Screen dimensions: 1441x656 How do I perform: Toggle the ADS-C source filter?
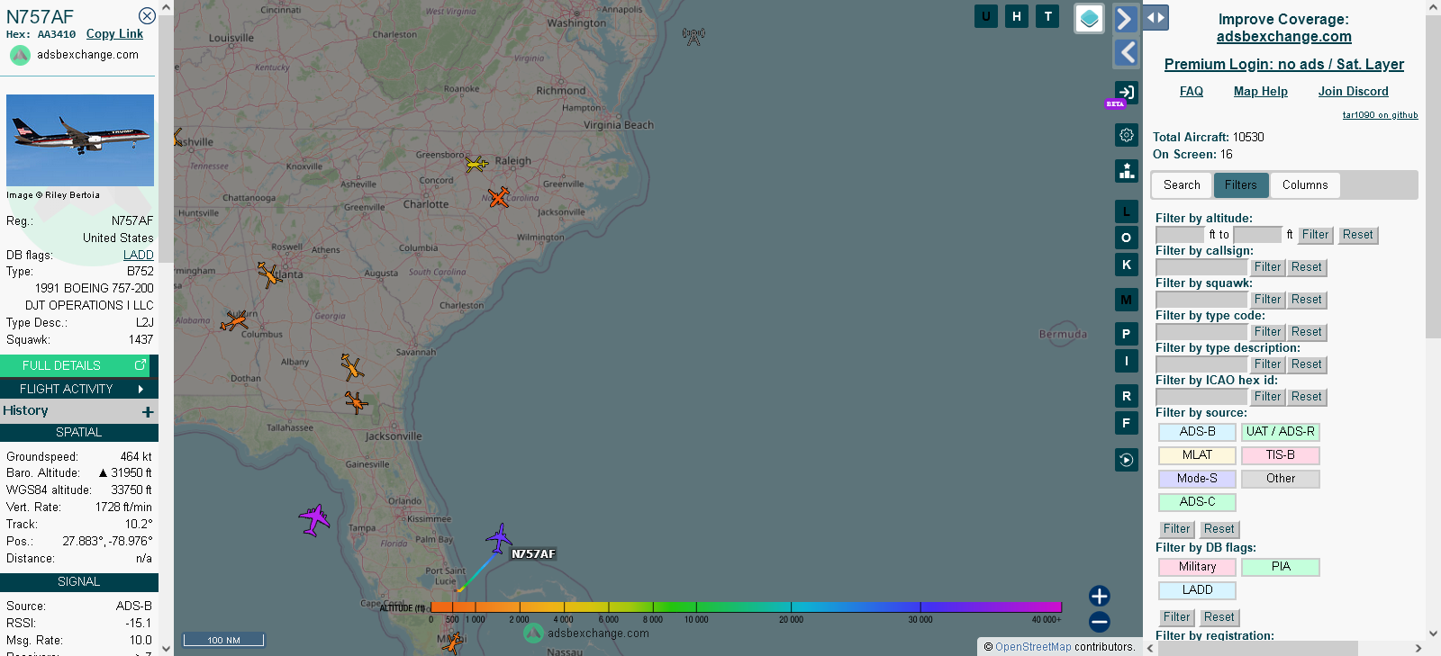pos(1197,502)
